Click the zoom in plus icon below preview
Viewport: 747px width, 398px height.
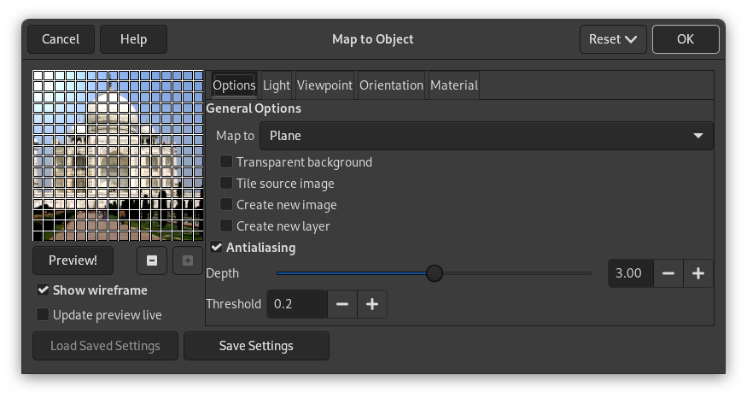coord(188,260)
